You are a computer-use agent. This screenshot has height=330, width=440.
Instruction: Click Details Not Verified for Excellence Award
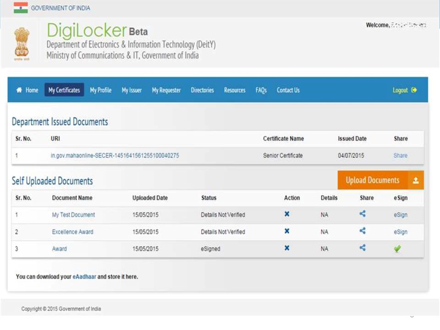coord(223,232)
